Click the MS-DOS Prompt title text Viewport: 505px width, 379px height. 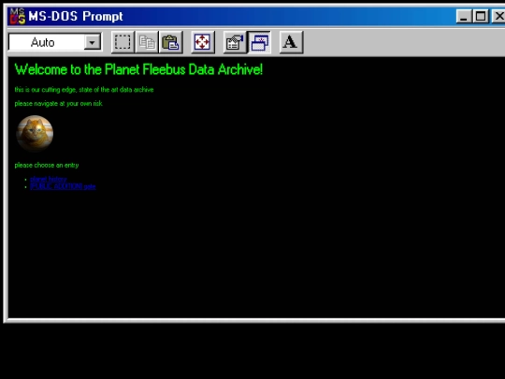[76, 16]
